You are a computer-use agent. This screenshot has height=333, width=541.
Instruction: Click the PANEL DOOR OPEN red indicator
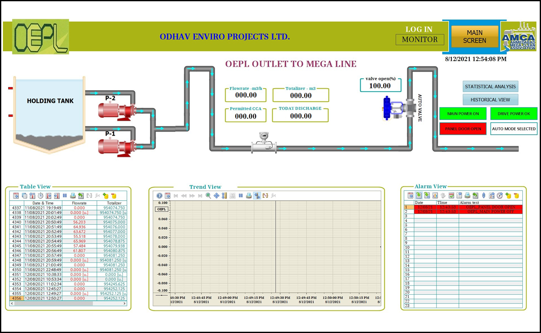463,129
